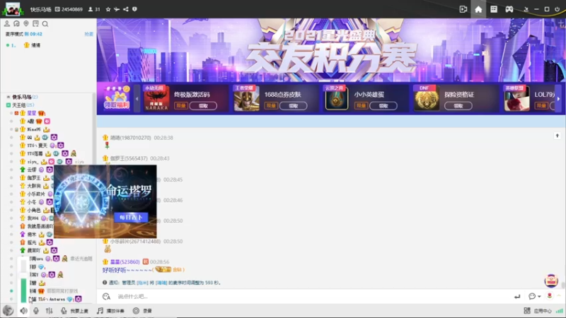Claim 小小英雄蛋 with the 领取 button
This screenshot has height=318, width=566.
383,106
